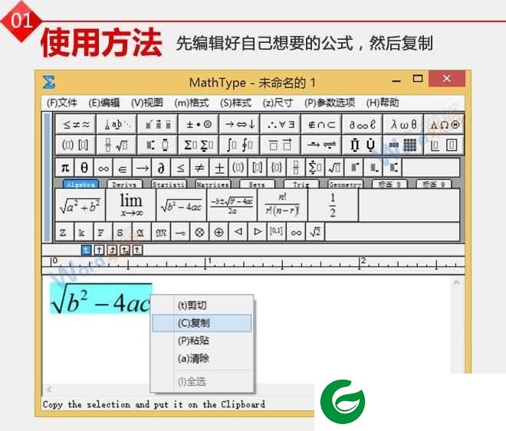Insert the sqrt(a²+b²) expression

coord(80,205)
